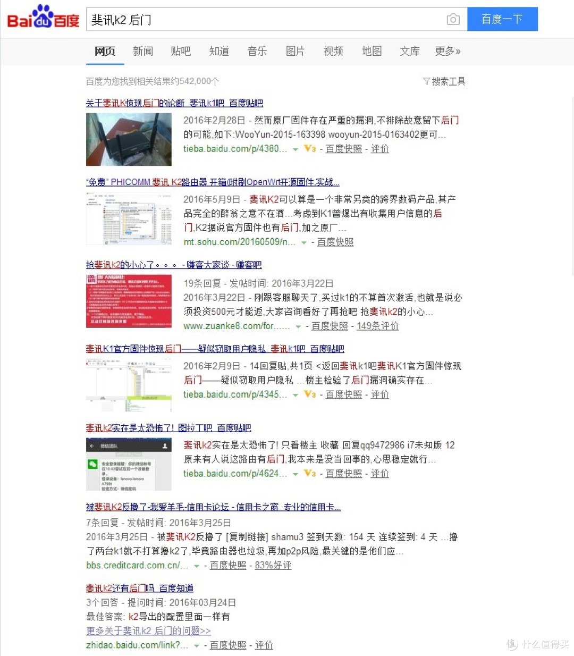Open 百度快照 for tieba.baidu.com/p/4345 result
Screen dimensions: 574x656
click(344, 394)
